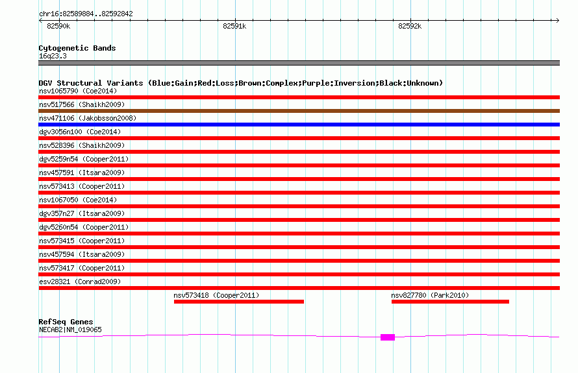This screenshot has height=373, width=578.
Task: Select the red esv28321 variant bar
Action: tap(299, 288)
